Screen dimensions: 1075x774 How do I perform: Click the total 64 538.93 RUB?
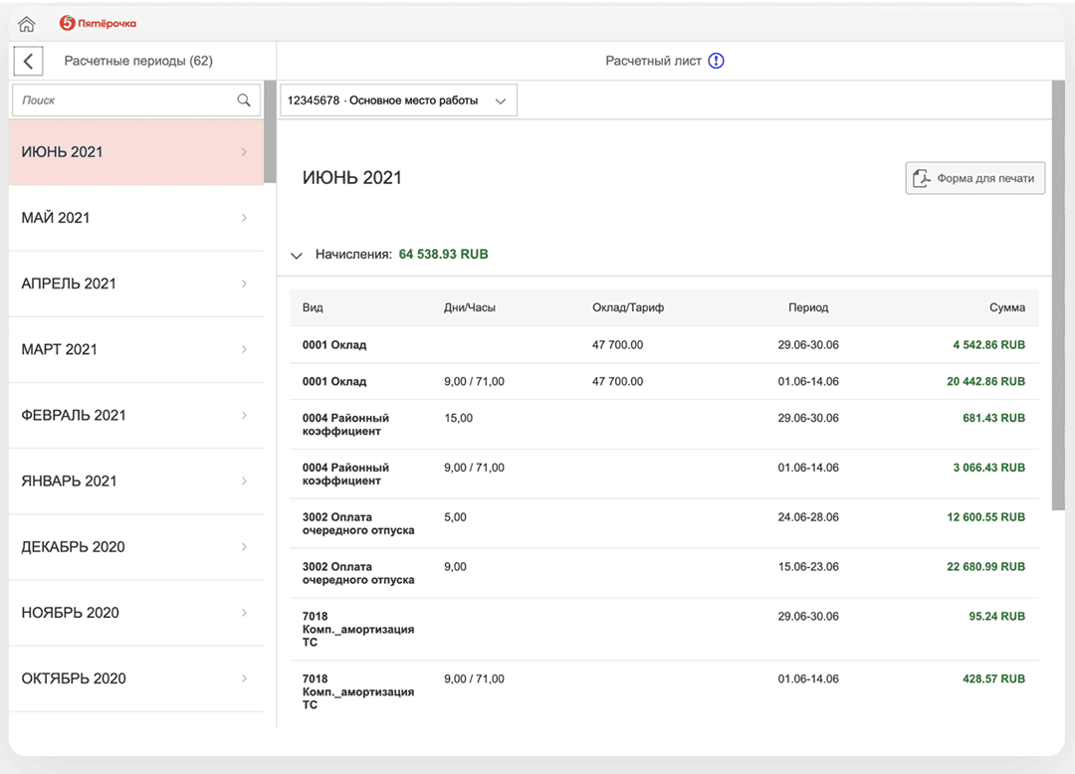coord(444,254)
